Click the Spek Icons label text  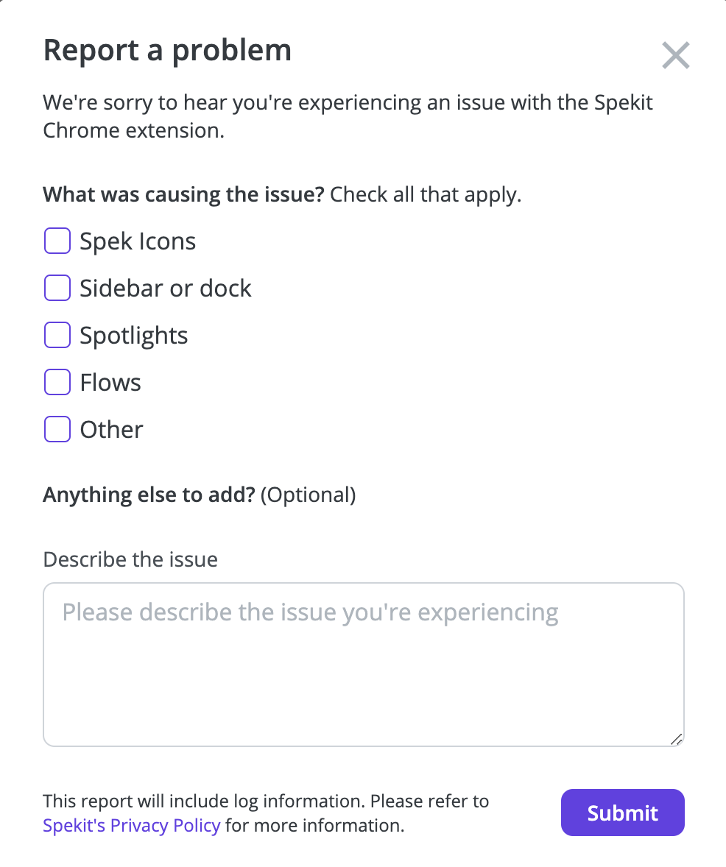pos(137,241)
